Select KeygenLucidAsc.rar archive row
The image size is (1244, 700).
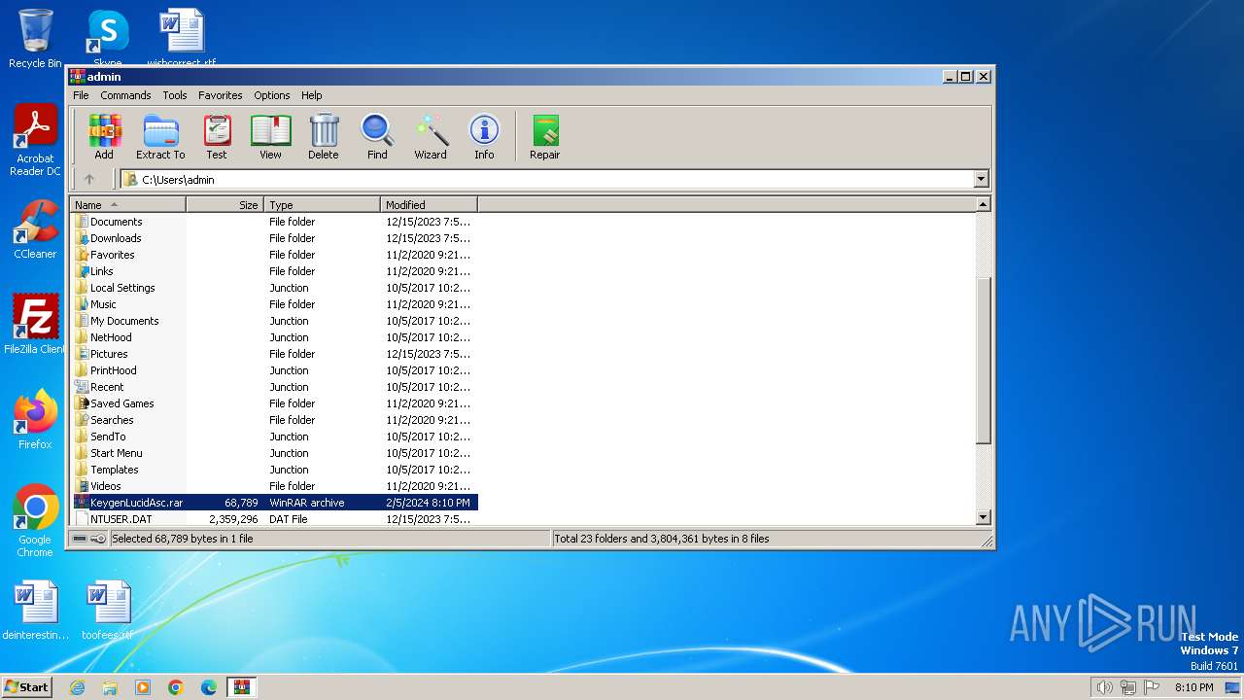(x=274, y=503)
